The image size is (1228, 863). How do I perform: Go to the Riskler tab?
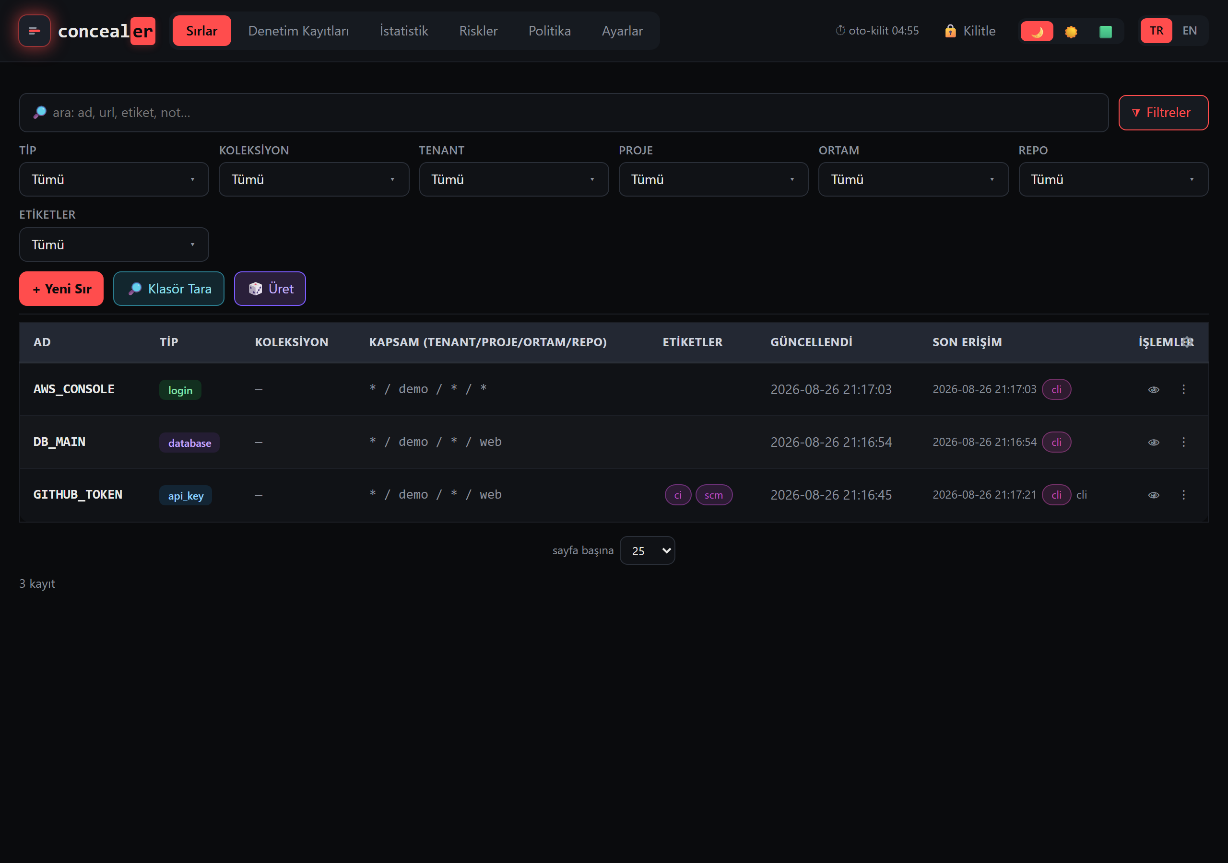click(478, 31)
